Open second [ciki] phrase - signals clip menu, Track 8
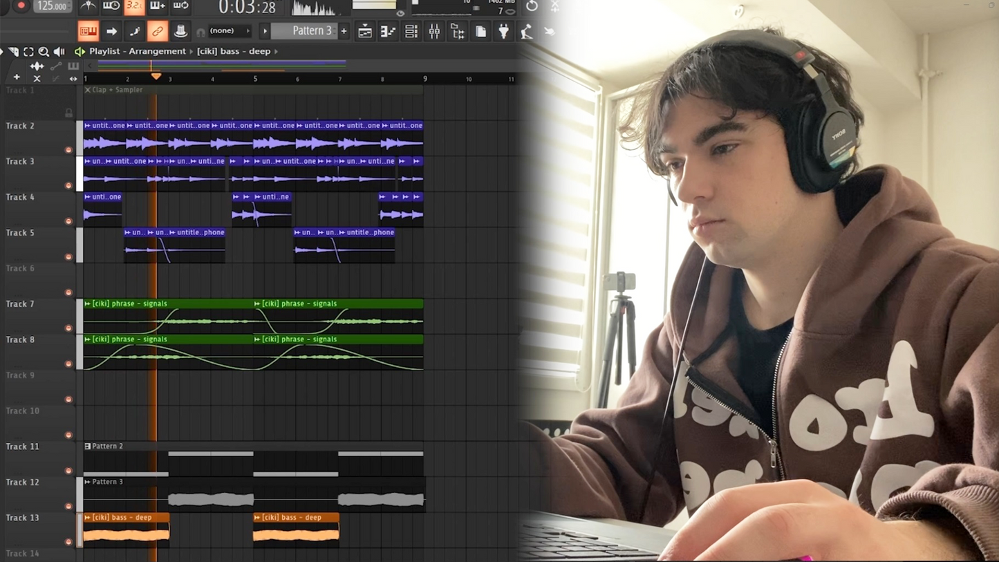The width and height of the screenshot is (999, 562). coord(257,339)
